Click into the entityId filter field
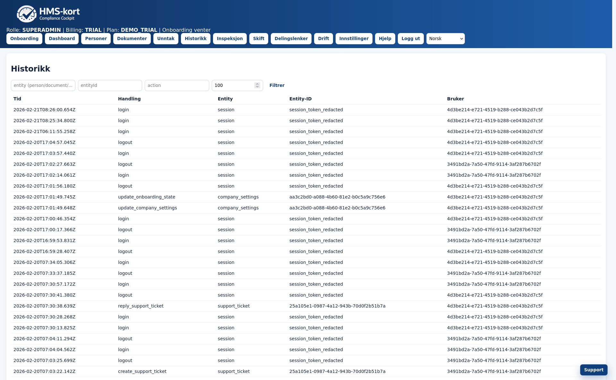 click(x=110, y=85)
